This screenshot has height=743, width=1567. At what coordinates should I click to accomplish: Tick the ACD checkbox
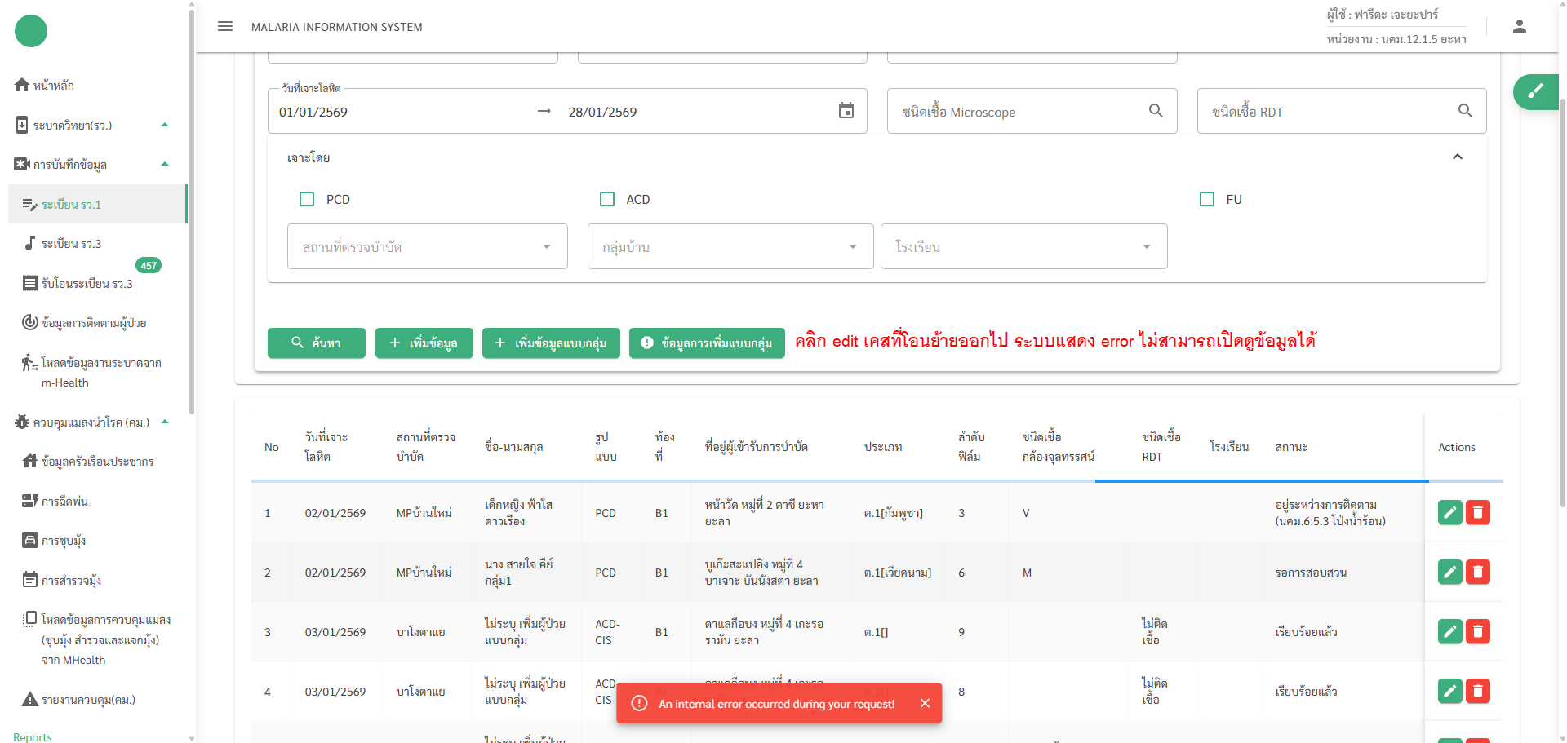point(607,199)
